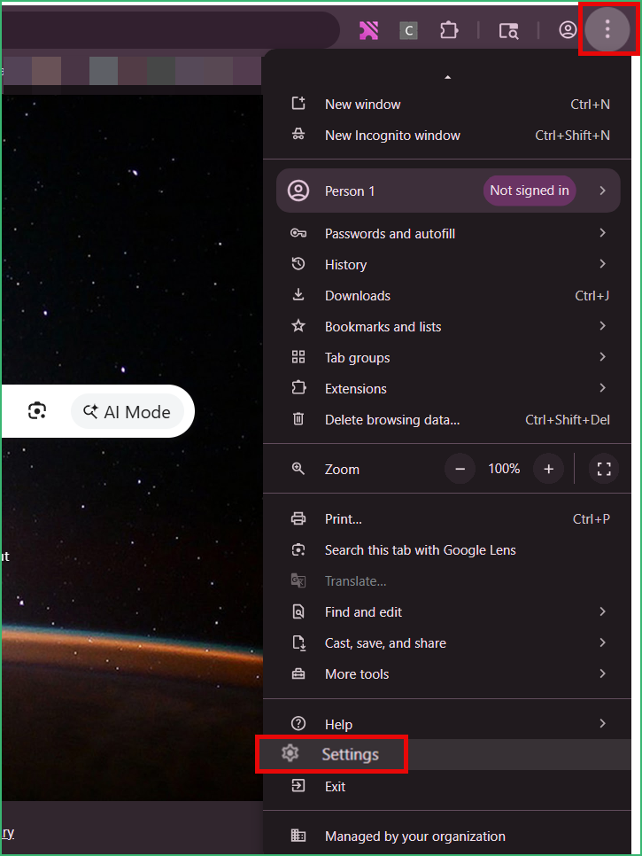Click the menu scroll-up arrow at top
The width and height of the screenshot is (642, 856).
447,77
